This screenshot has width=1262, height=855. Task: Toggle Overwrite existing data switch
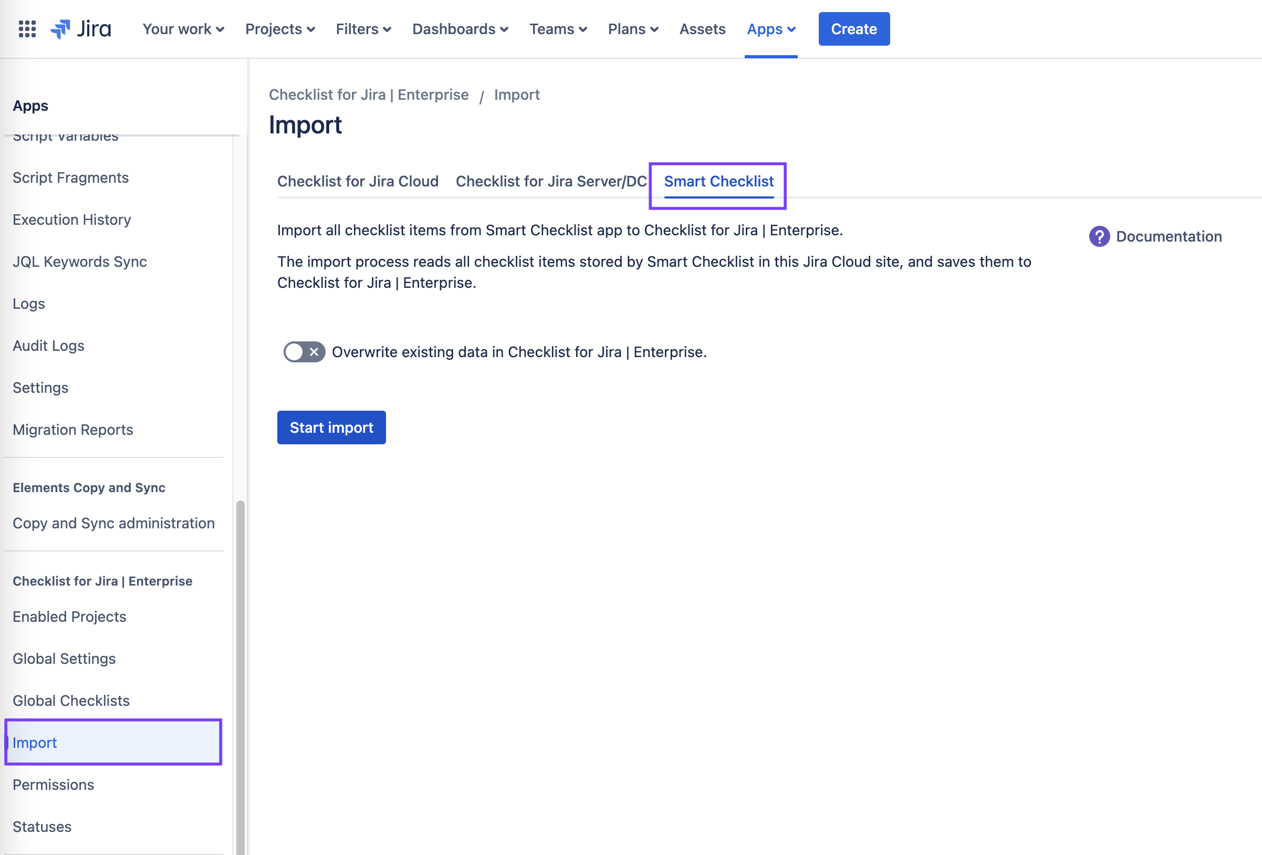coord(304,352)
